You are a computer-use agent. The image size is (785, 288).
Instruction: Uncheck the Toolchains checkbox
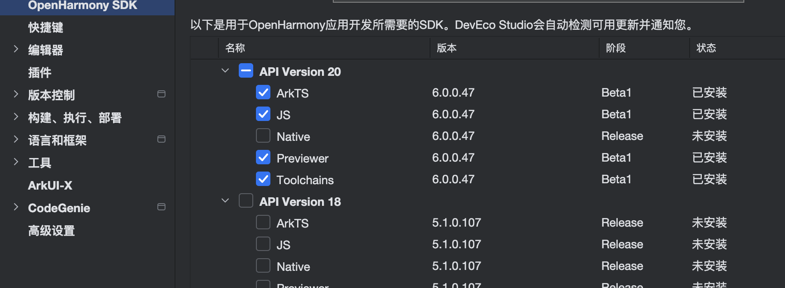(x=263, y=179)
